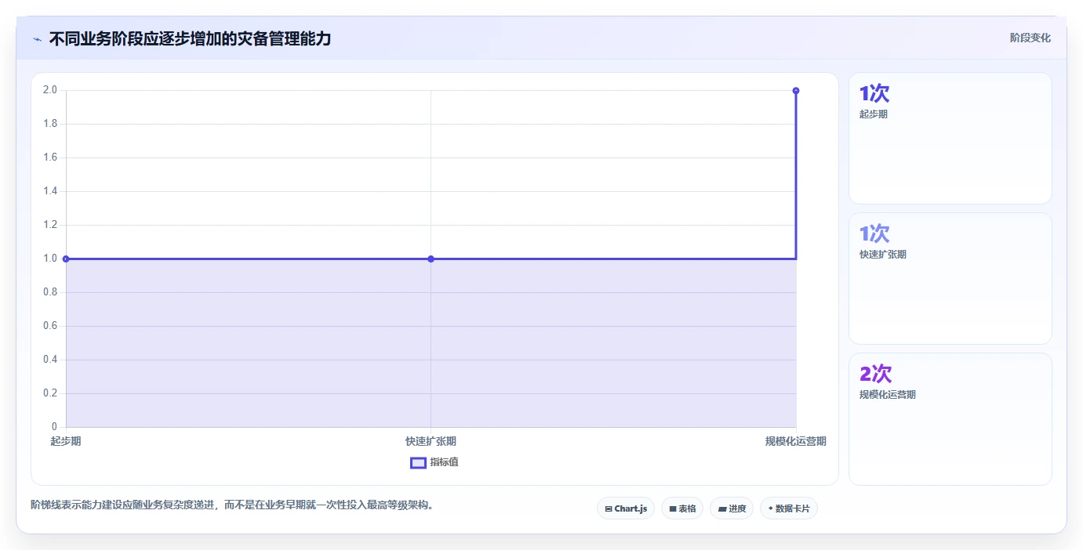Select the 数据卡片 chip

click(789, 508)
